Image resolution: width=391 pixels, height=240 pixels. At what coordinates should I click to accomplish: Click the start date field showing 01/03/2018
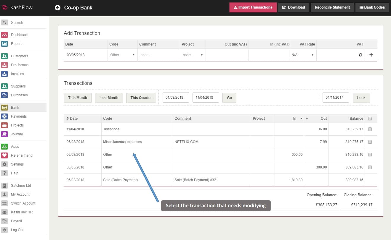point(176,98)
